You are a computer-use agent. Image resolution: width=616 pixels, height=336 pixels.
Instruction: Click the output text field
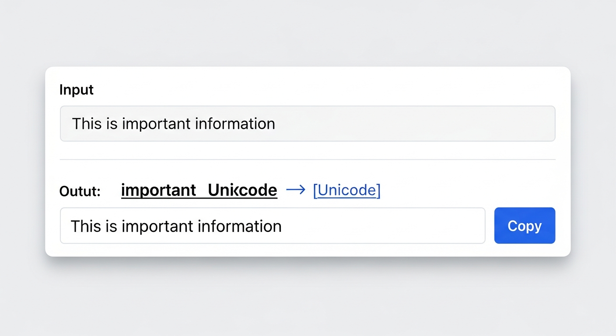pyautogui.click(x=271, y=225)
